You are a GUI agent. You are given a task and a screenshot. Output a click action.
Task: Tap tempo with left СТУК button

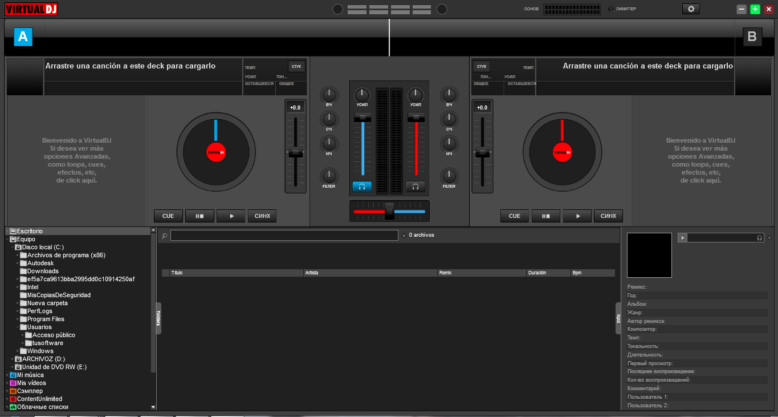296,67
